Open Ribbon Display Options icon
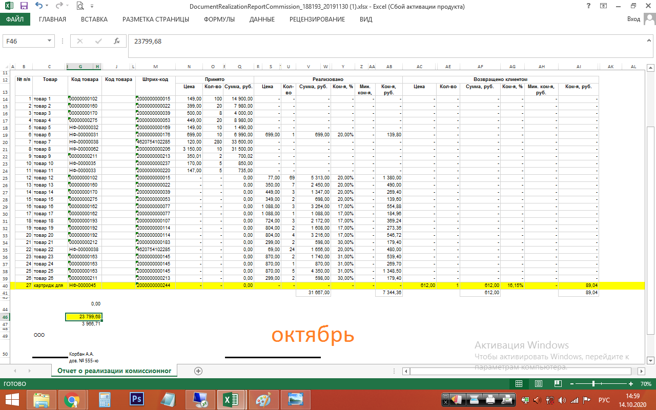Viewport: 656px width, 410px height. tap(604, 6)
